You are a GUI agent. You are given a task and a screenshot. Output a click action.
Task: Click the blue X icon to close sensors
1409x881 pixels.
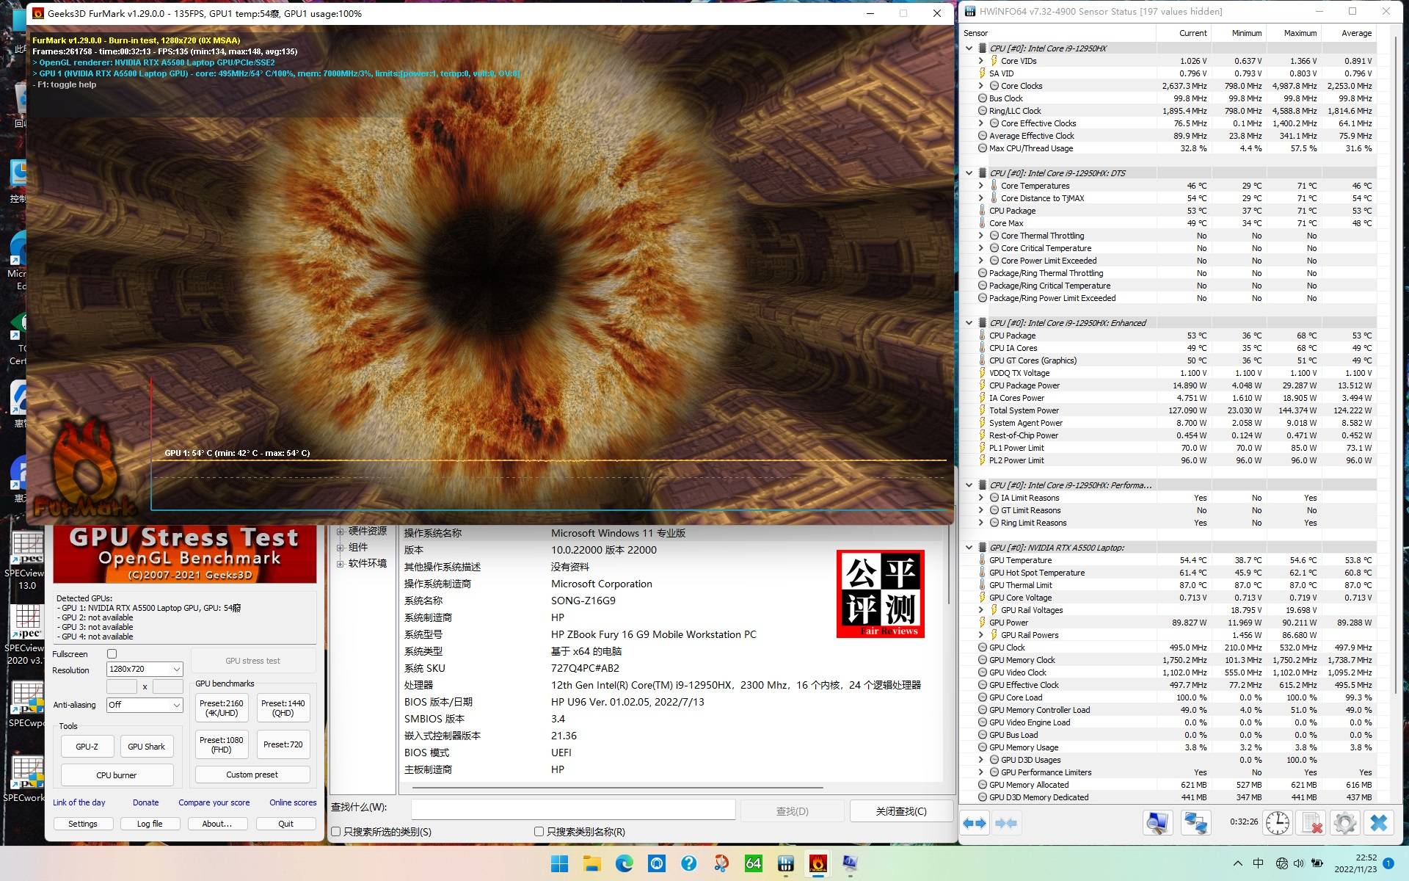[1378, 822]
